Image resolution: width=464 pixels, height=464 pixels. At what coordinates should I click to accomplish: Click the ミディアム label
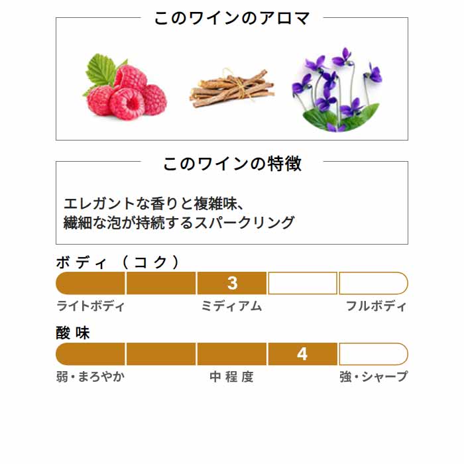coord(232,306)
